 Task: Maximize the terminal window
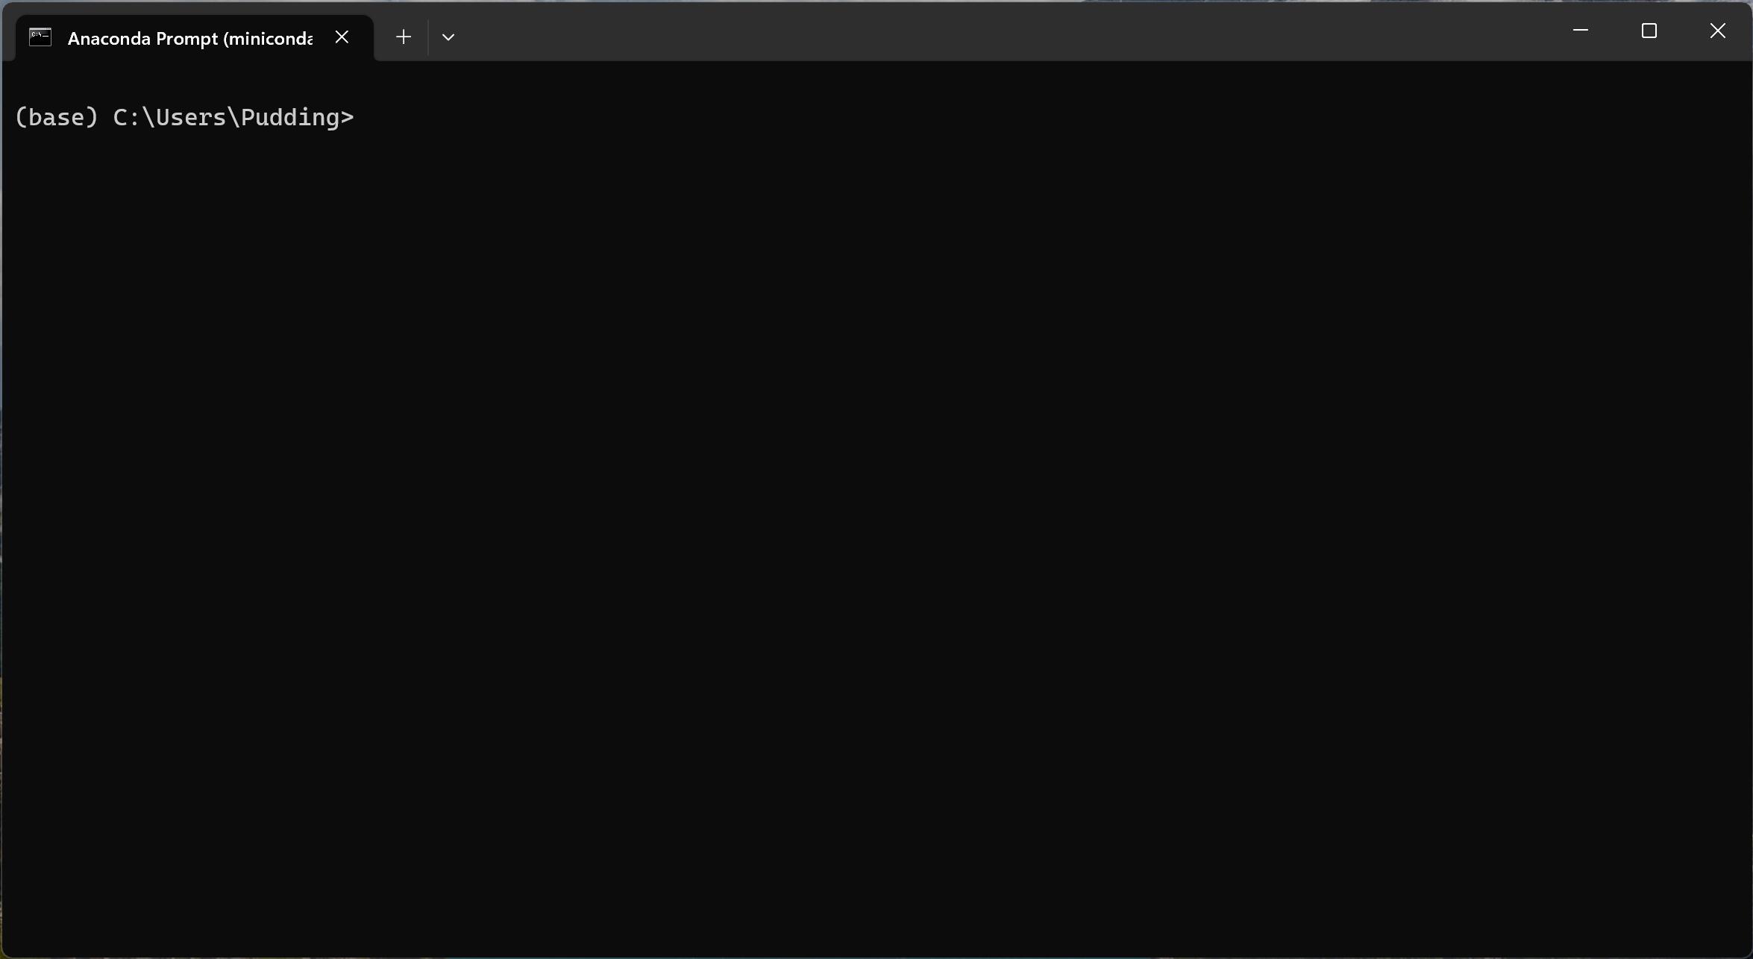coord(1649,31)
